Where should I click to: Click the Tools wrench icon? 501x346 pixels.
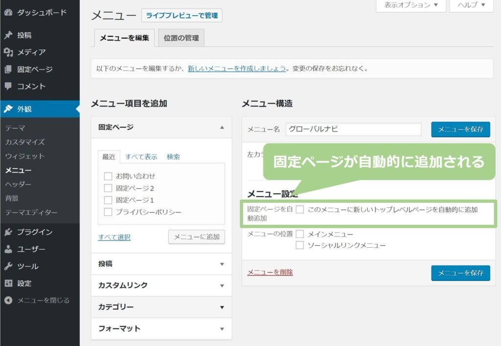[x=8, y=266]
